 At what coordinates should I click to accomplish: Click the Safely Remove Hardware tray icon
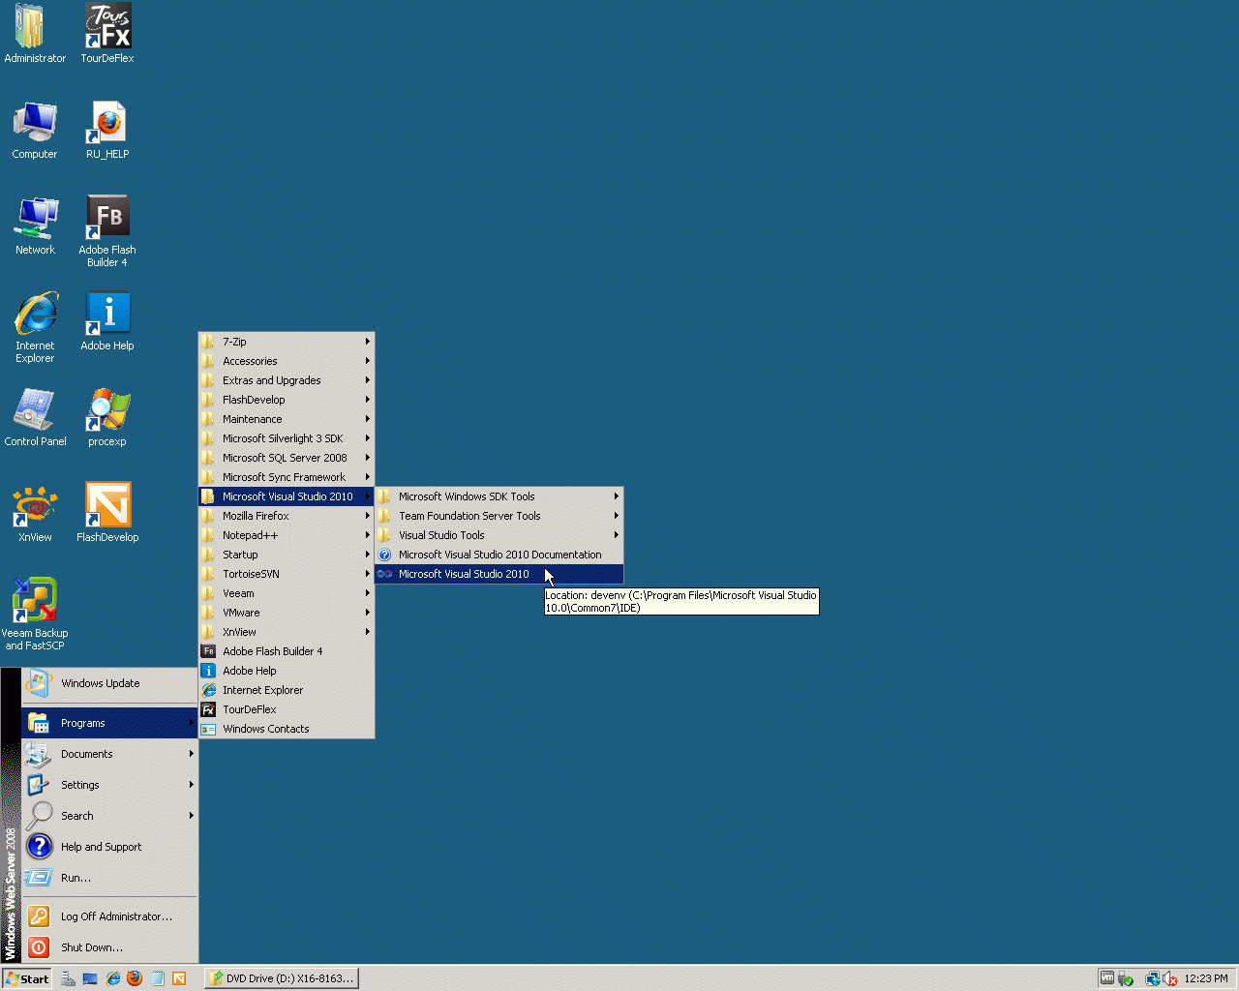(1126, 978)
